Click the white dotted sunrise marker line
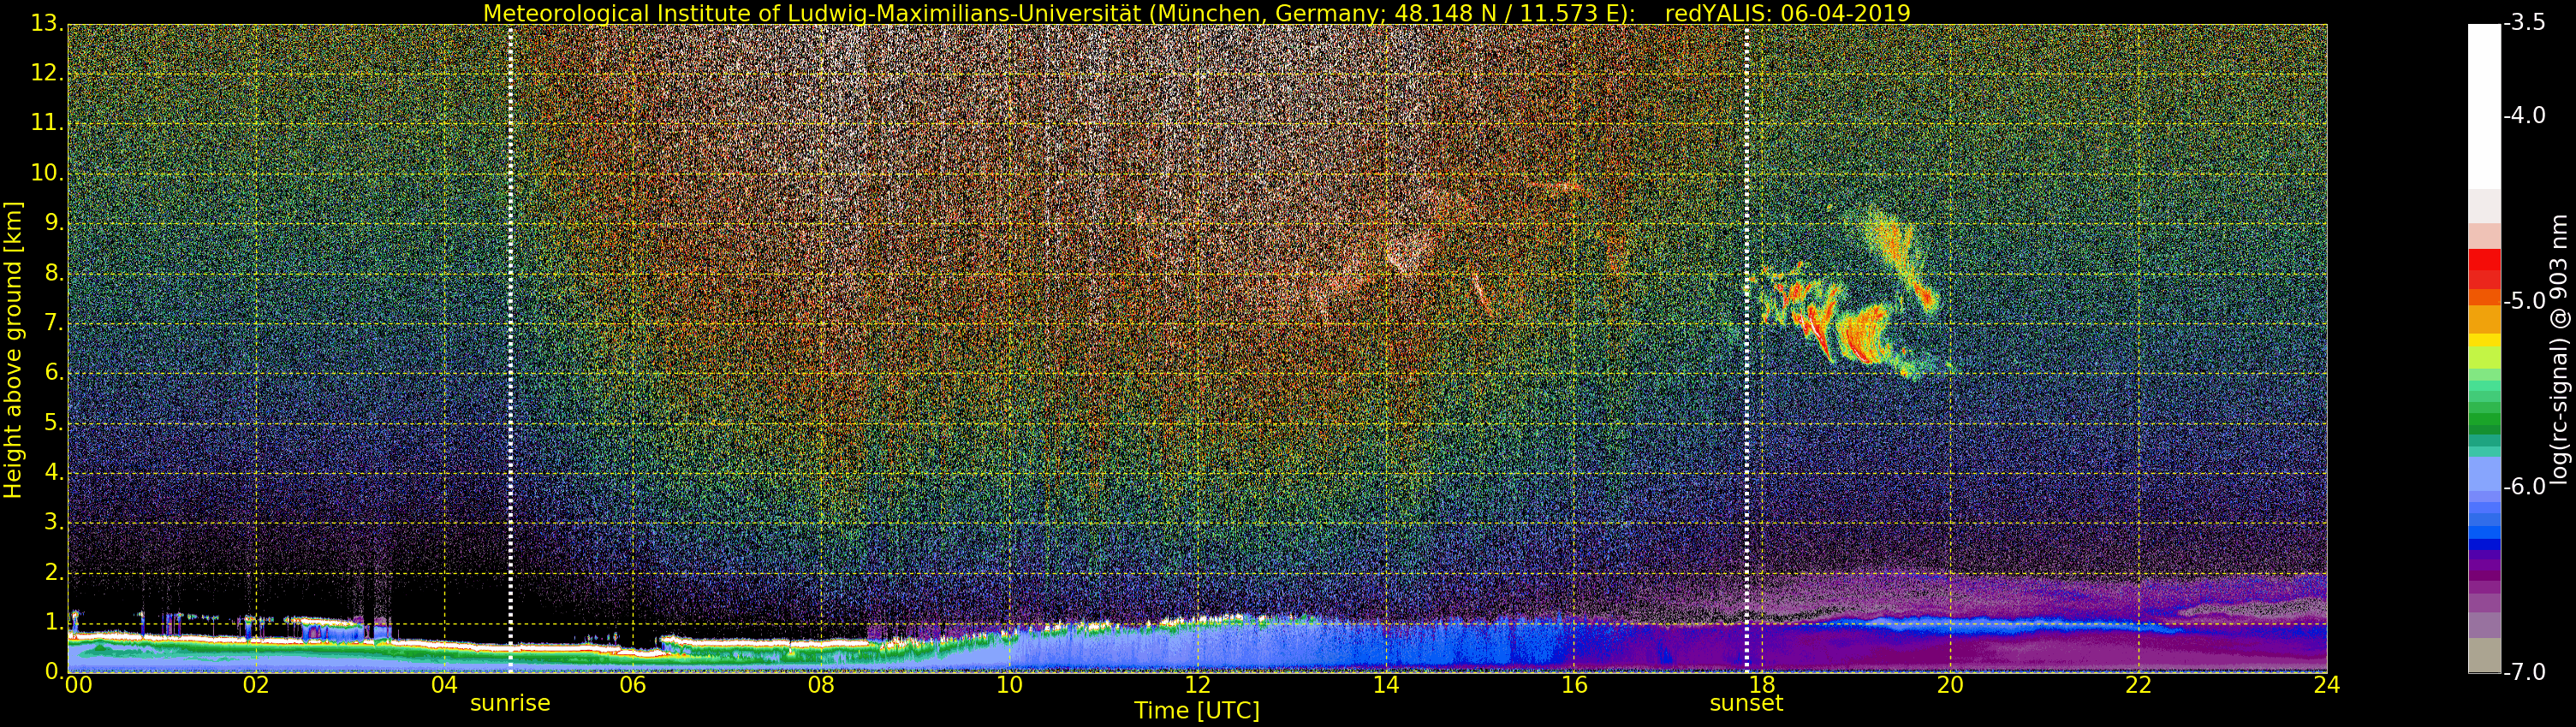The width and height of the screenshot is (2576, 727). (x=510, y=347)
